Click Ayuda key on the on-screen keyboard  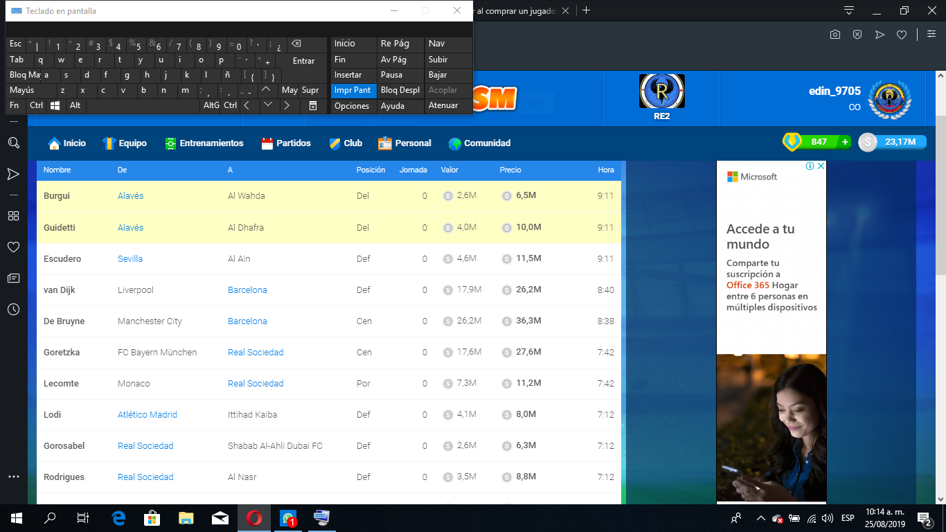(x=400, y=106)
